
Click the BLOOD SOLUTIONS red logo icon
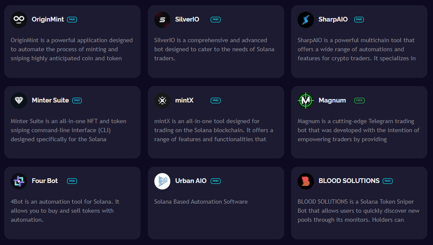(306, 181)
